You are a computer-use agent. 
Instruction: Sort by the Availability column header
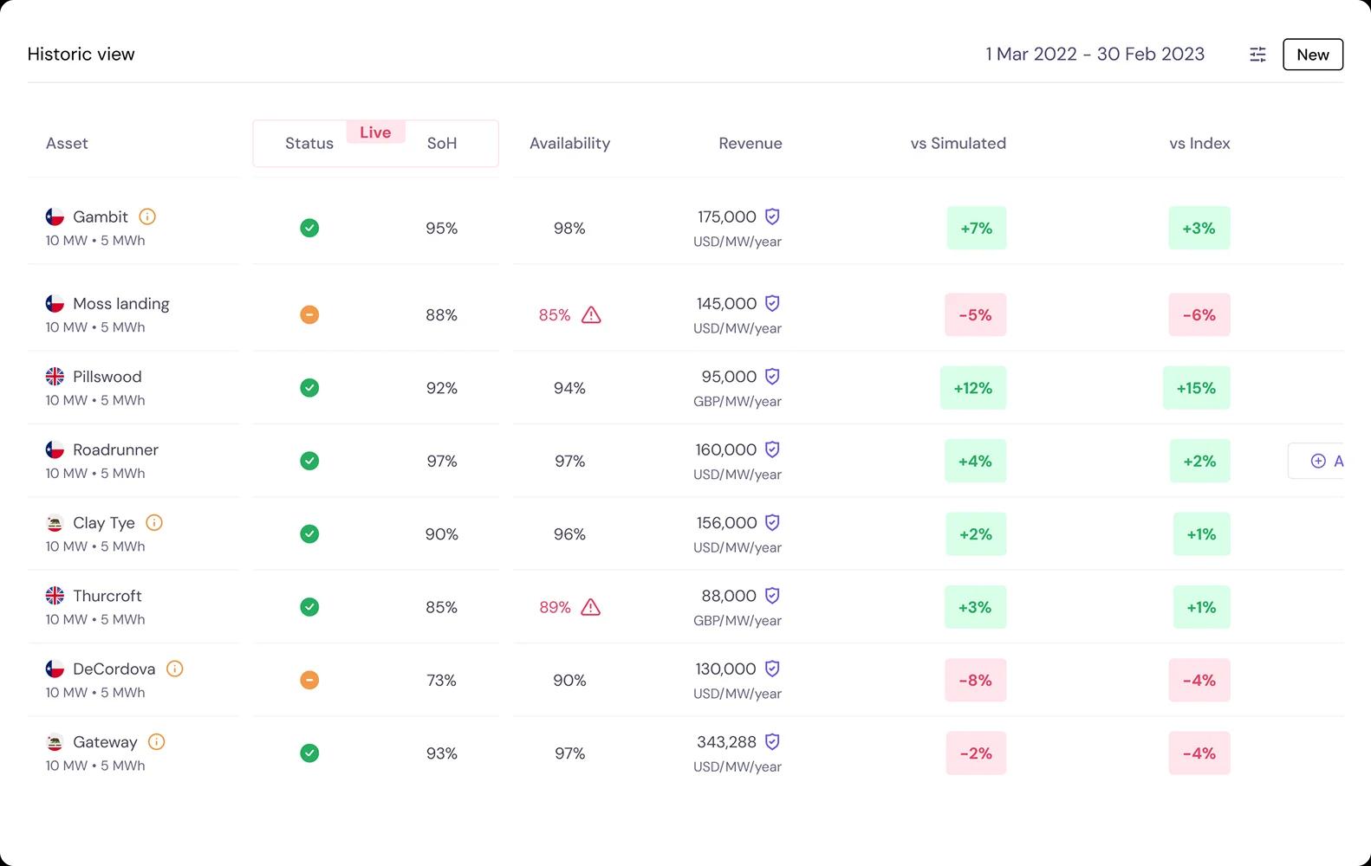tap(569, 144)
